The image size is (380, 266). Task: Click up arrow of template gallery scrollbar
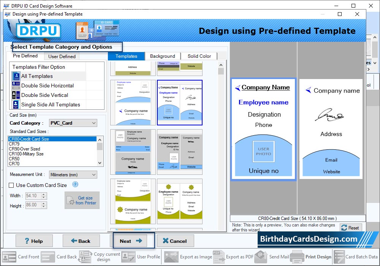pyautogui.click(x=221, y=65)
